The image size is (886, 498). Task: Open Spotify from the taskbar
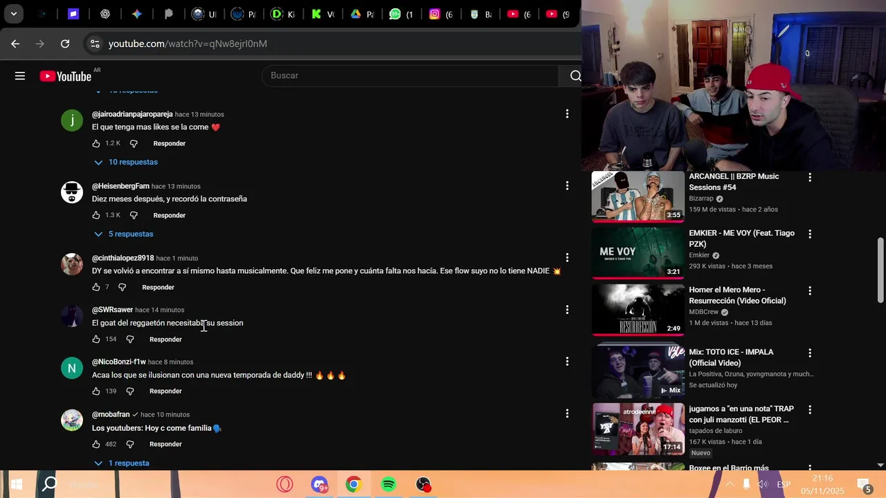(388, 484)
